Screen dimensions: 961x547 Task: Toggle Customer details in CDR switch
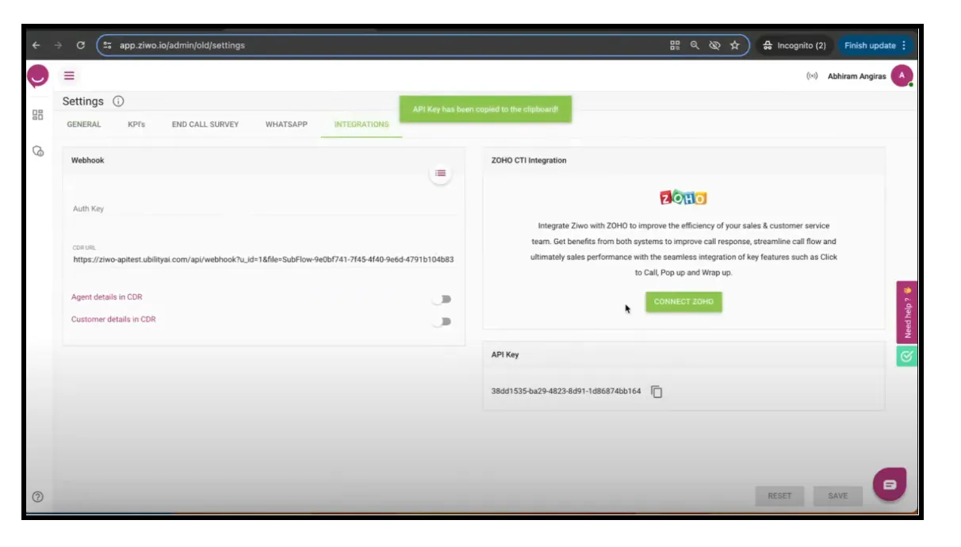point(442,321)
